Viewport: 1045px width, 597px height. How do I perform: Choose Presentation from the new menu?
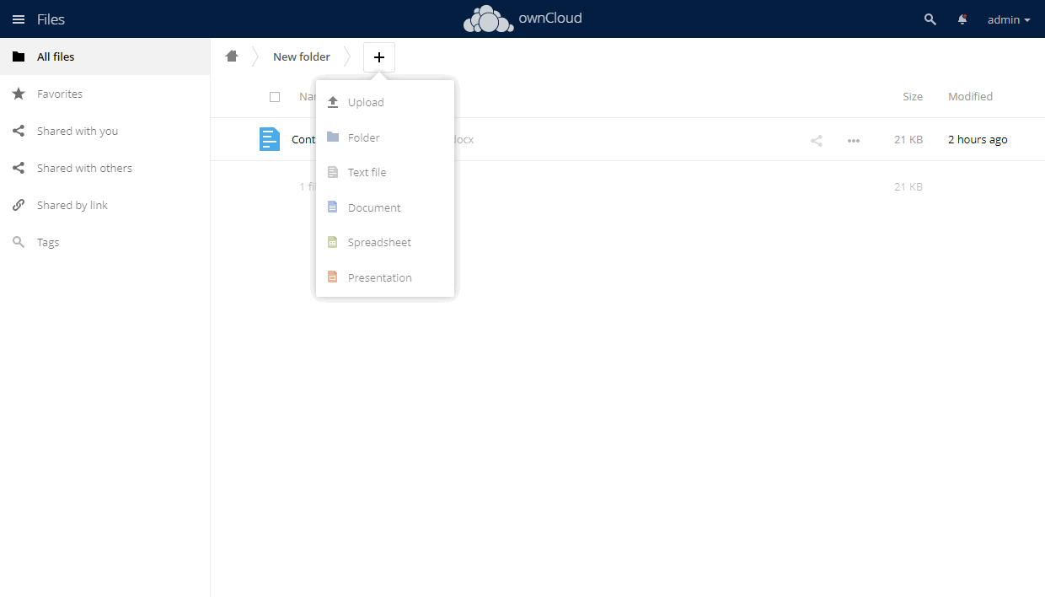point(379,277)
